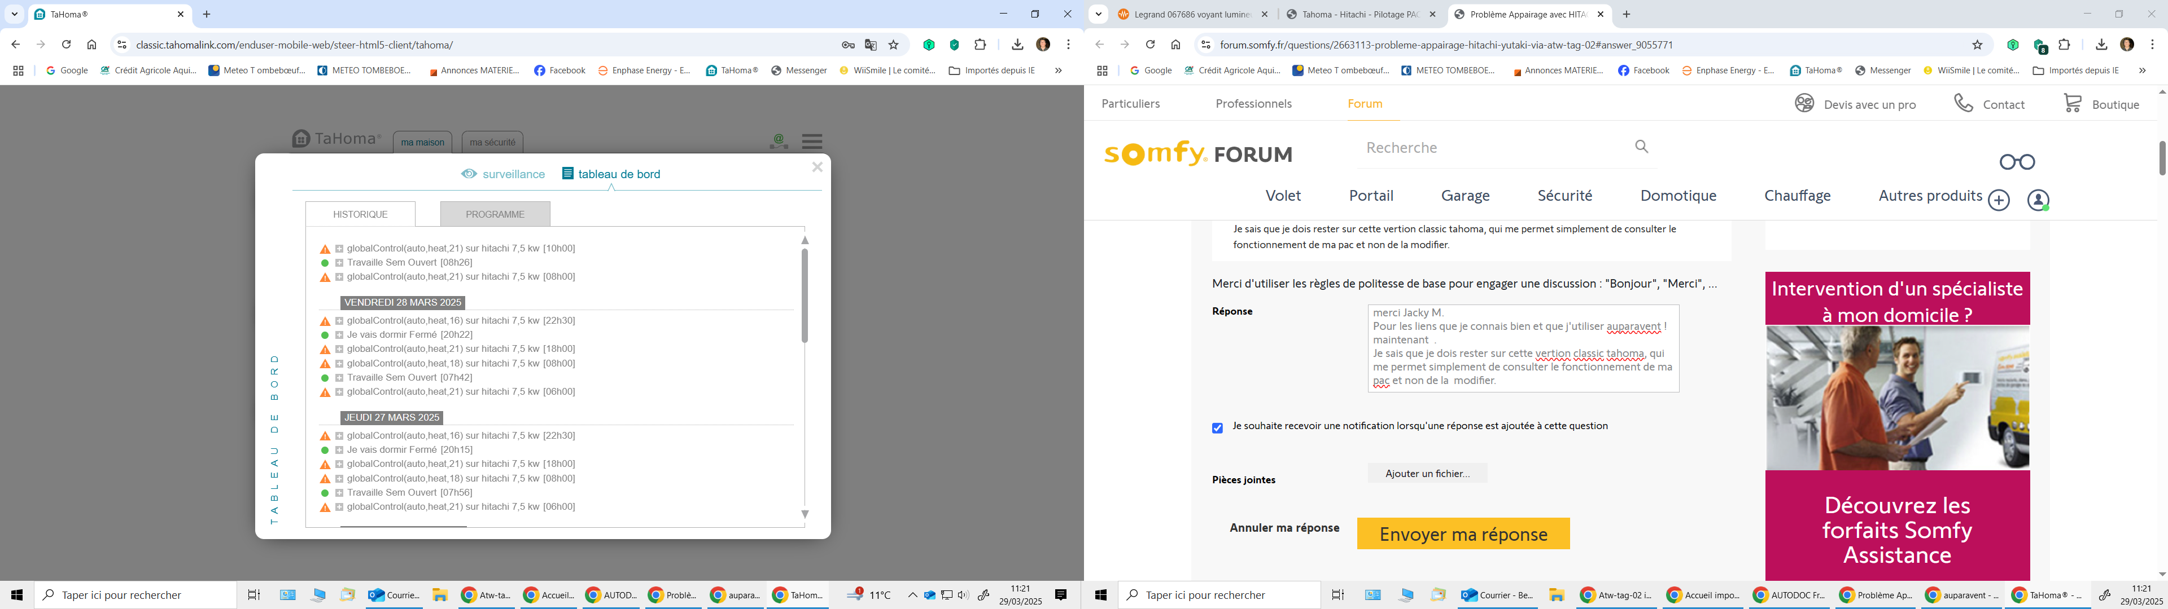Open the Crédit Agricole bookmark in the left browser
This screenshot has width=2168, height=609.
click(x=148, y=70)
